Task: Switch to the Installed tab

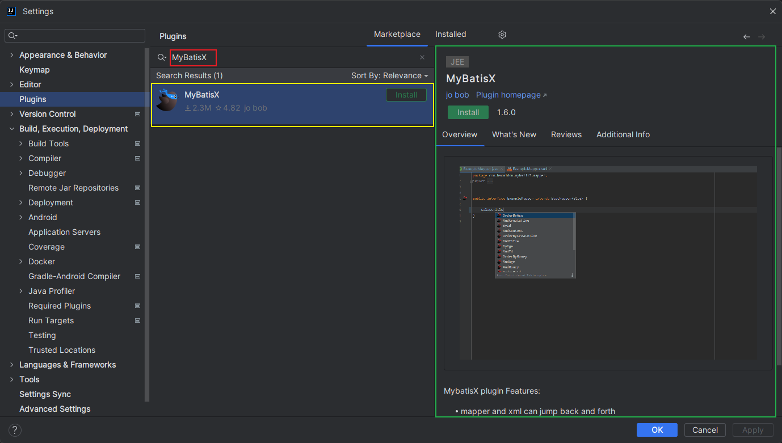Action: coord(451,34)
